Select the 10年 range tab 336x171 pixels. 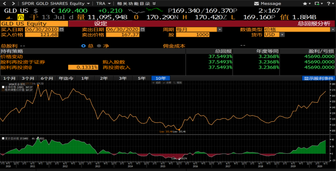[161, 78]
